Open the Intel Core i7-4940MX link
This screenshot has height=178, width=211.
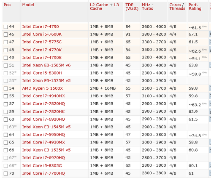(x=43, y=96)
